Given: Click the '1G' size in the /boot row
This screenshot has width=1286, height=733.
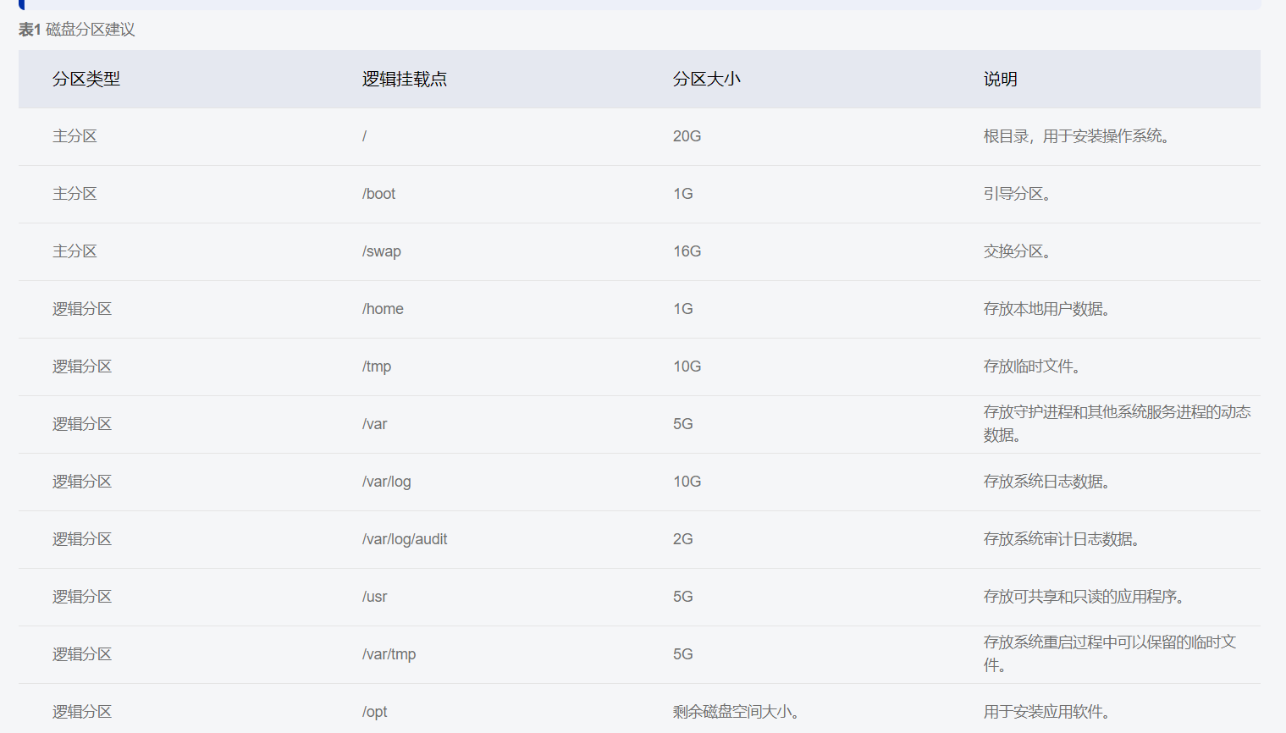Looking at the screenshot, I should tap(683, 194).
